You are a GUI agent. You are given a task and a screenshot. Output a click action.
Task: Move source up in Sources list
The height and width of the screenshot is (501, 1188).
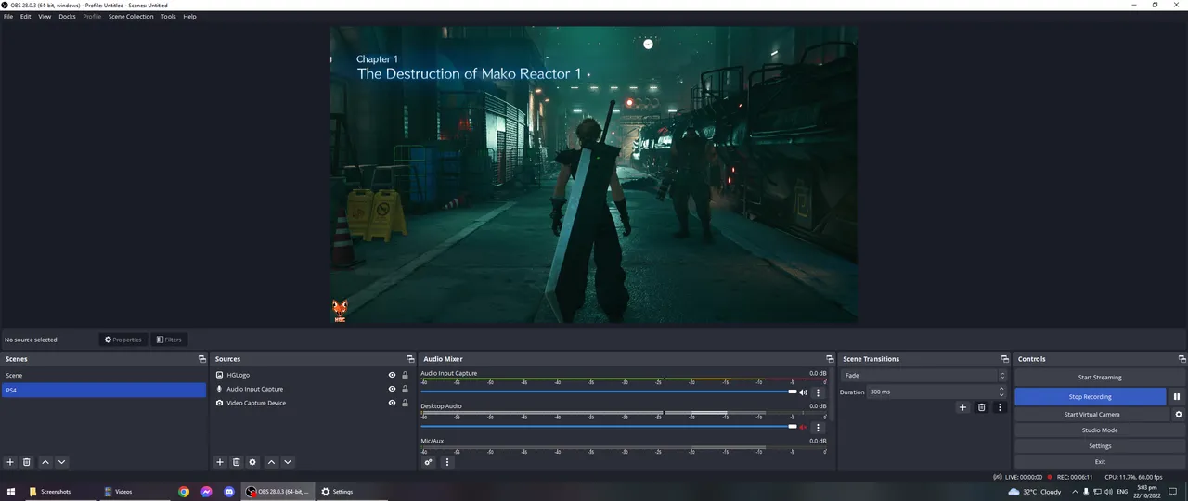[x=271, y=462]
